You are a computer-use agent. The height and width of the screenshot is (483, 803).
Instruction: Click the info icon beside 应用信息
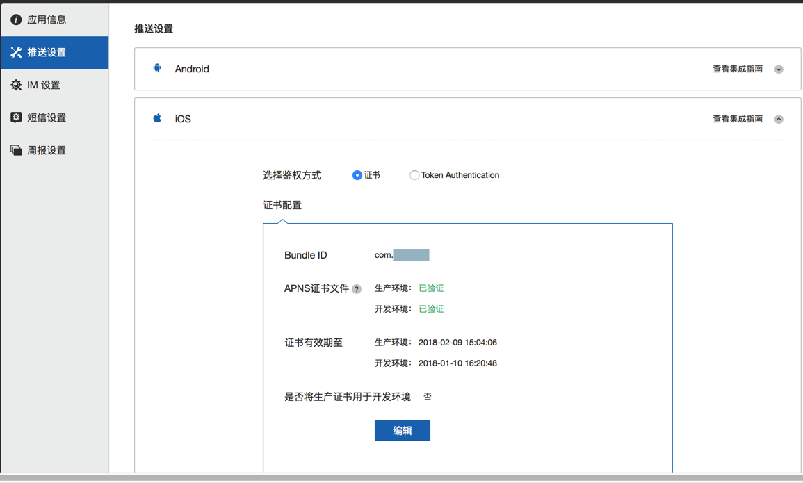click(x=16, y=19)
